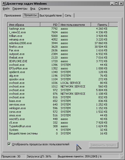Switch to the Приложения tab
This screenshot has width=125, height=160.
click(13, 15)
